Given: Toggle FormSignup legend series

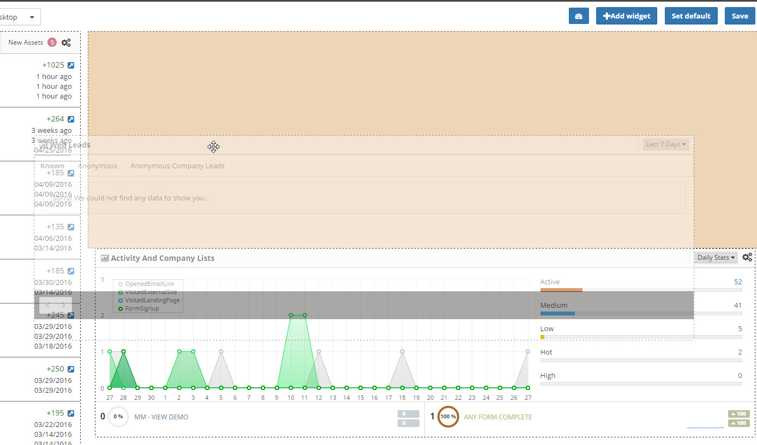Looking at the screenshot, I should tap(139, 309).
